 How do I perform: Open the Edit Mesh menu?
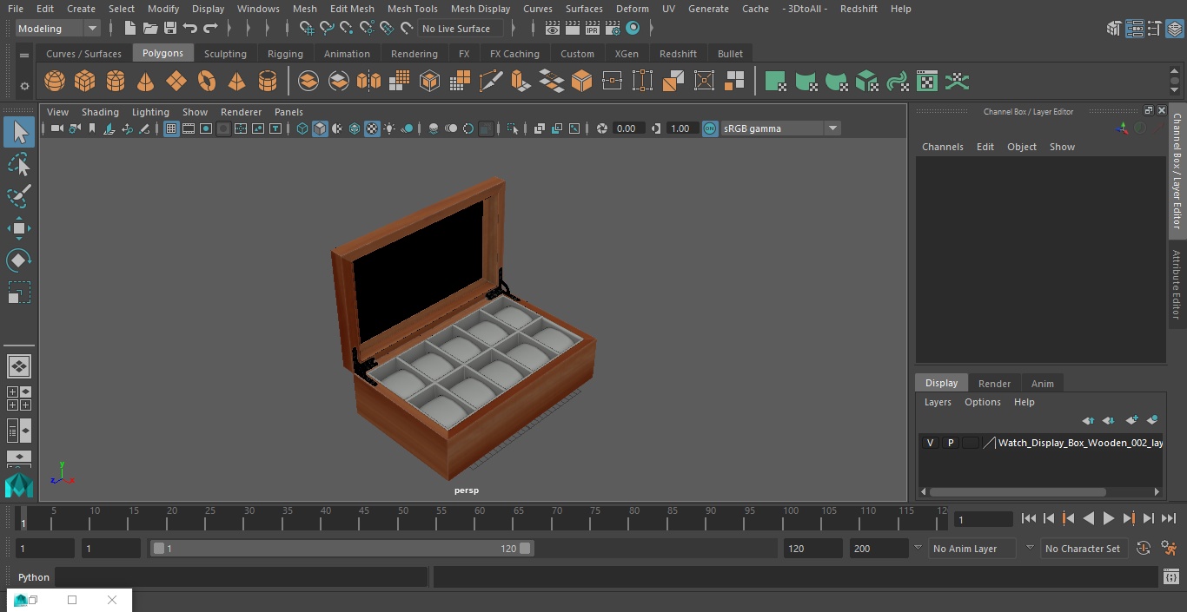352,9
